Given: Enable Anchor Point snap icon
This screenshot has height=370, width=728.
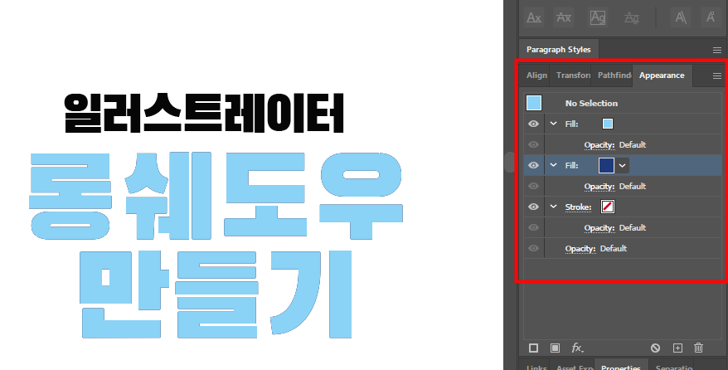Looking at the screenshot, I should tap(711, 17).
